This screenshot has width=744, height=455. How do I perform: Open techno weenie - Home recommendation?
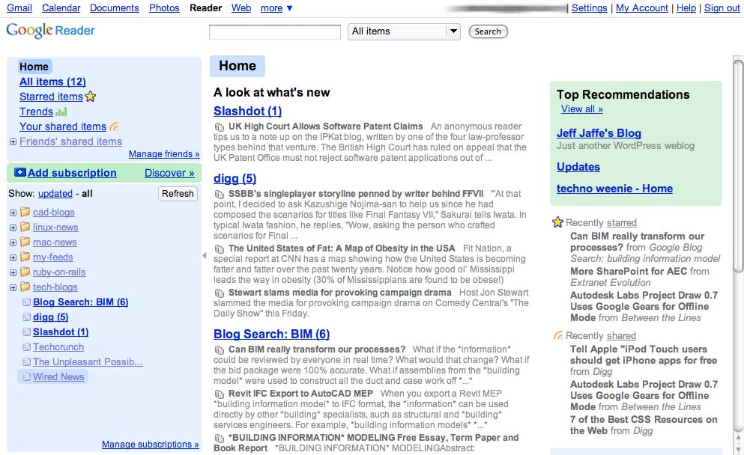pos(615,189)
